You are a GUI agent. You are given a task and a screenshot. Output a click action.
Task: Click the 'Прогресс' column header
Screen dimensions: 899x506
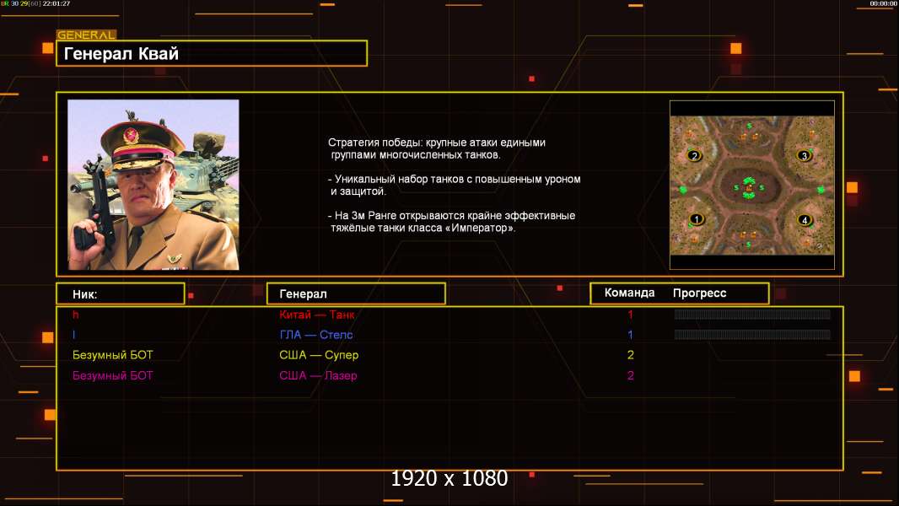pos(699,293)
